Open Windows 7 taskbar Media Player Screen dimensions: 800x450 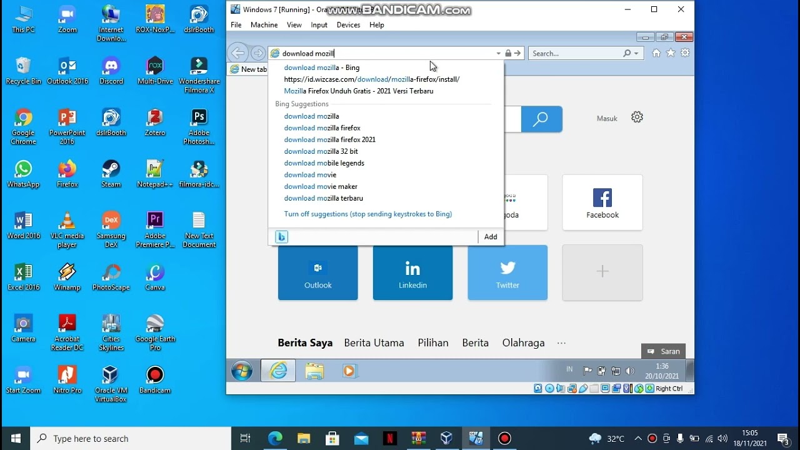point(349,371)
